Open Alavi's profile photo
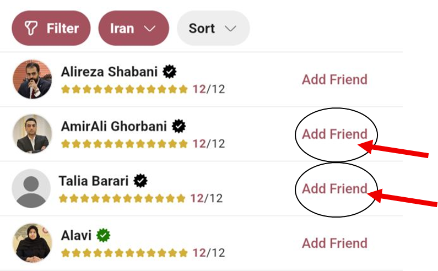The image size is (438, 271). click(x=31, y=243)
